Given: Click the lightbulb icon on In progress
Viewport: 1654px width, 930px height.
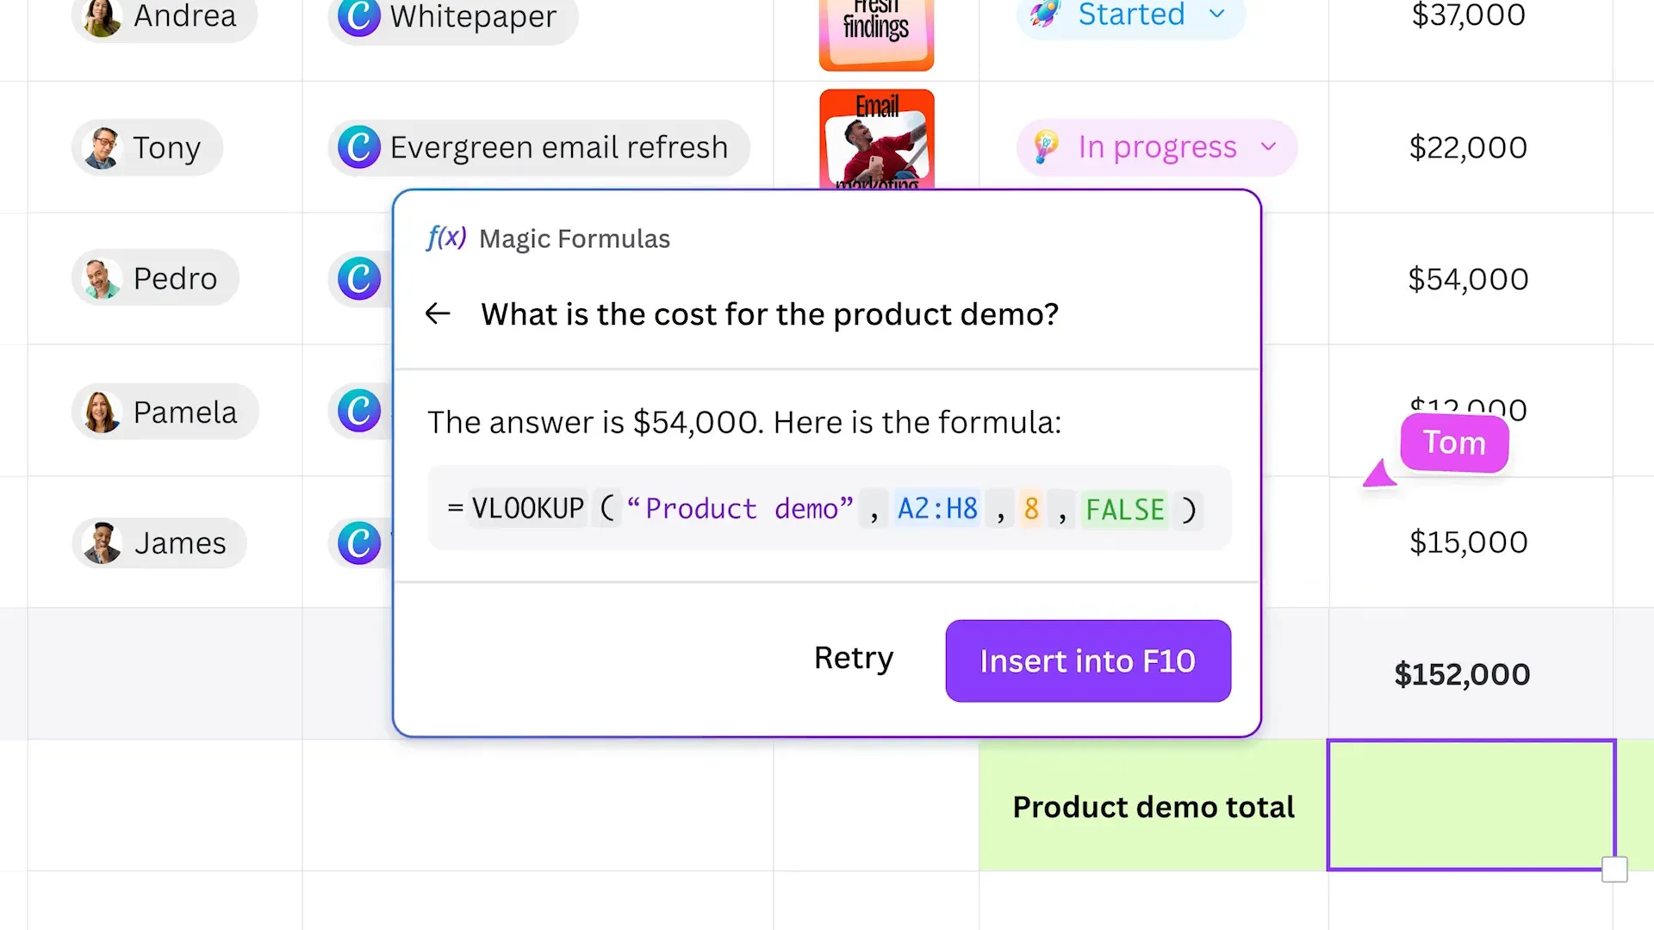Looking at the screenshot, I should [1046, 147].
